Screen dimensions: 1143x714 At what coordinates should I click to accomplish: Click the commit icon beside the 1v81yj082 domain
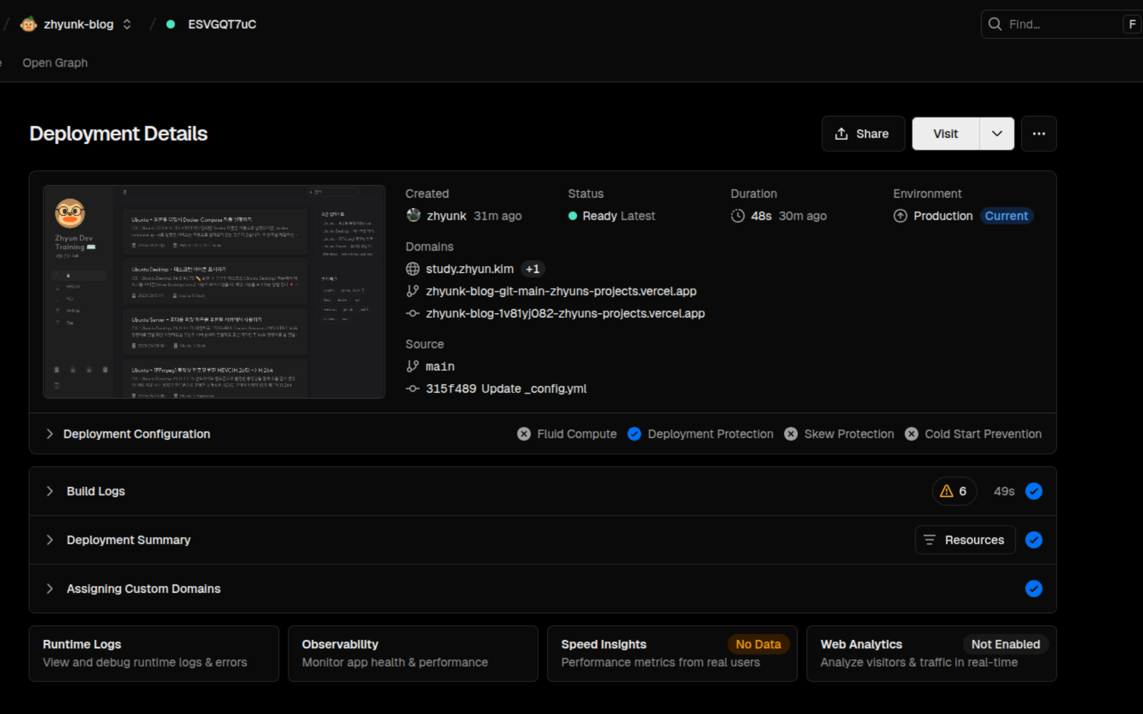(412, 313)
